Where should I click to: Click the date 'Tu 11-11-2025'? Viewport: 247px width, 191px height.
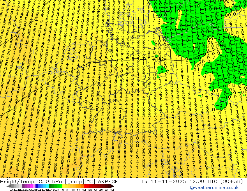pyautogui.click(x=164, y=182)
